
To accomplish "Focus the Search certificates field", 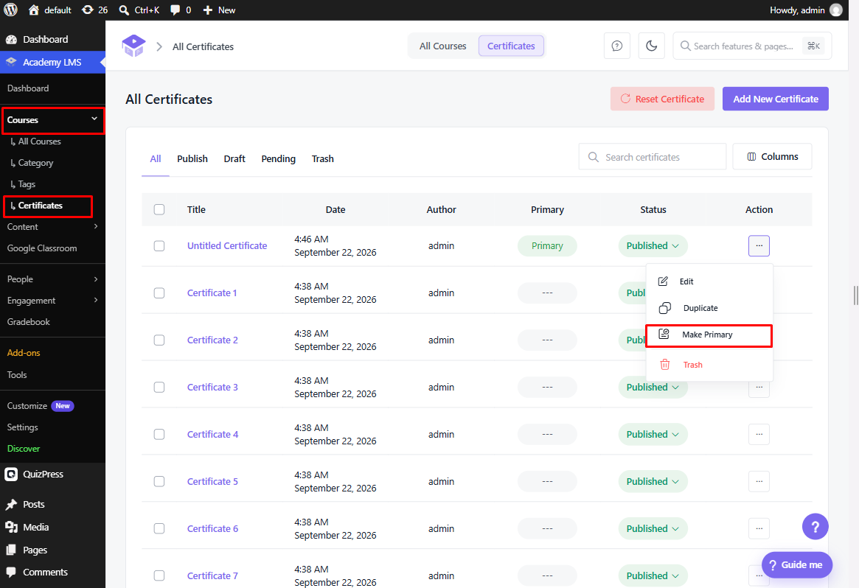I will coord(653,157).
